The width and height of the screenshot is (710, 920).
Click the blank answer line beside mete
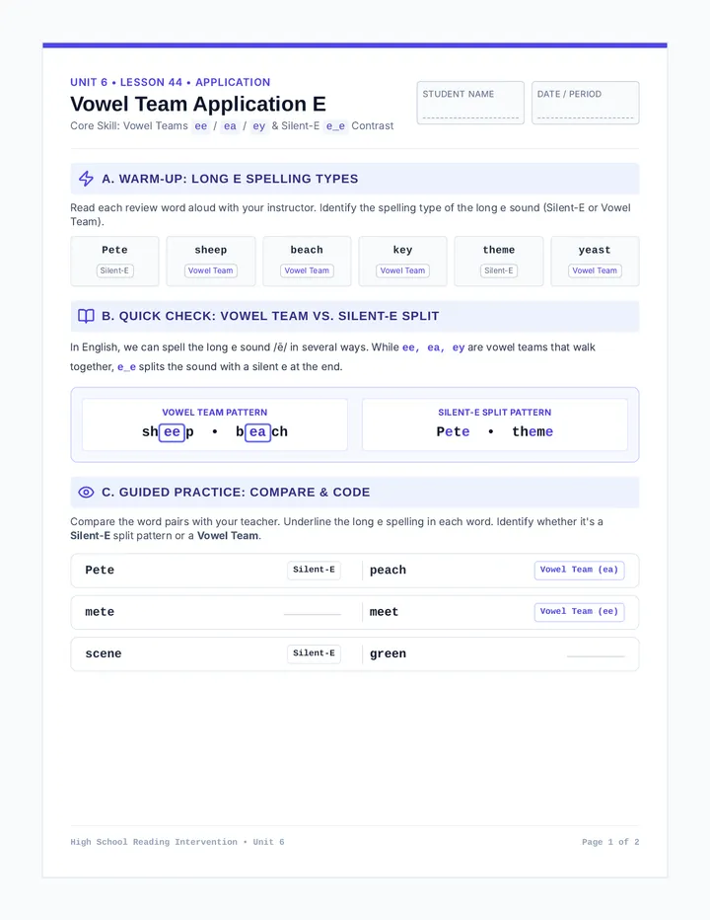tap(312, 614)
